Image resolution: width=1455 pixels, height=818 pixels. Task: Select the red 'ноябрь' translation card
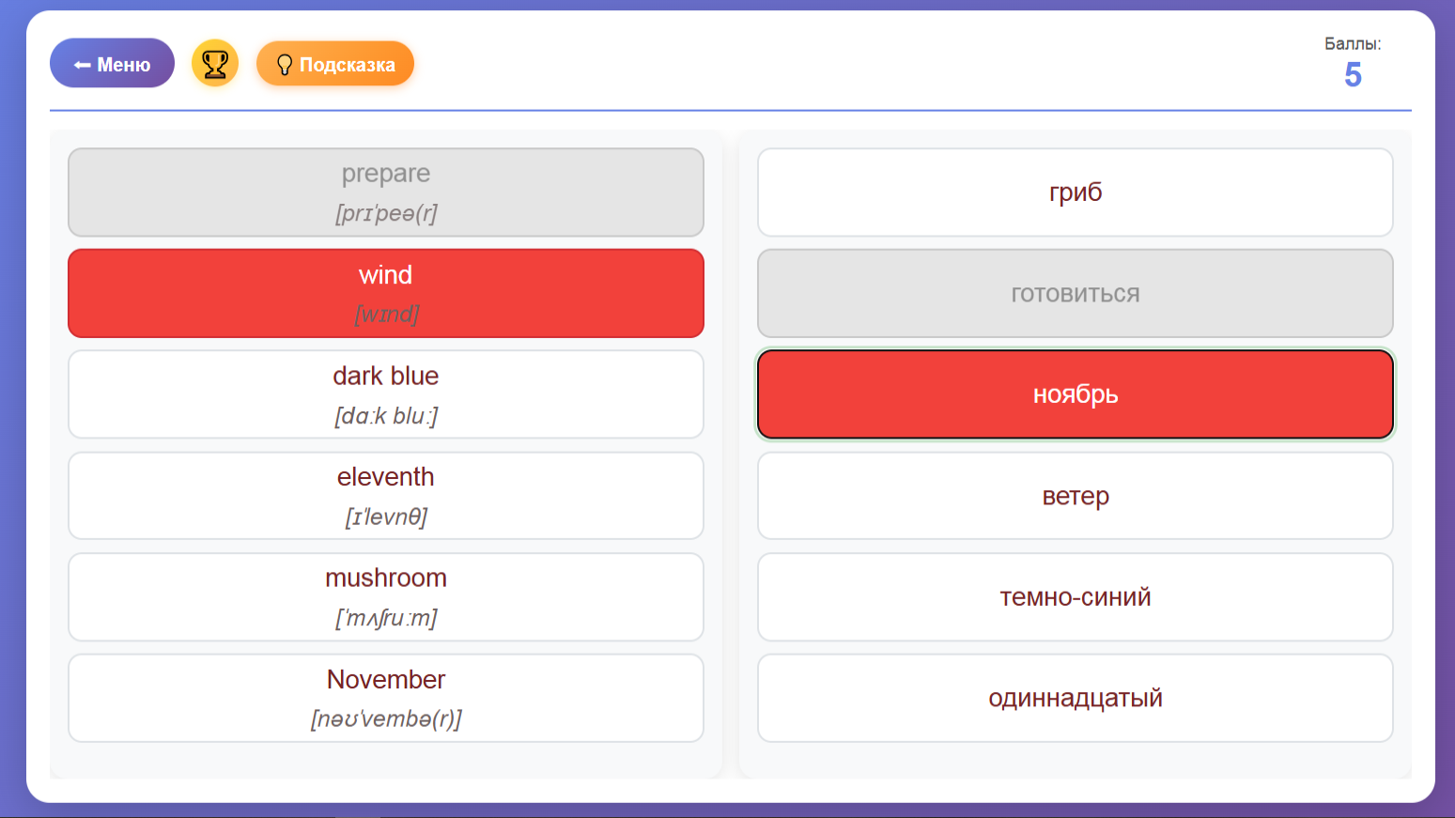pyautogui.click(x=1075, y=394)
